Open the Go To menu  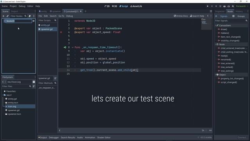coord(61,16)
